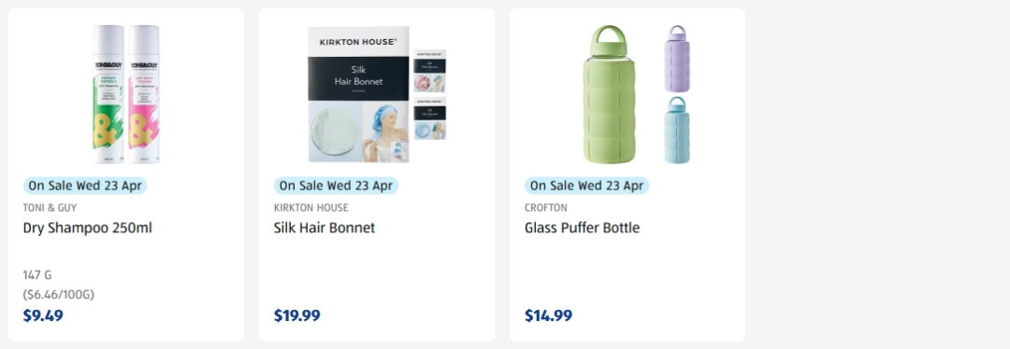The width and height of the screenshot is (1010, 349).
Task: Click the On Sale badge on Puffer Bottle
Action: pos(586,186)
